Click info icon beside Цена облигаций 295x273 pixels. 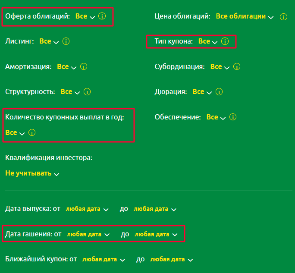click(x=283, y=17)
